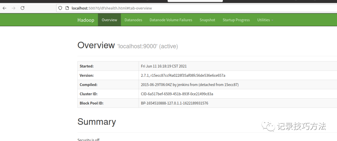The image size is (337, 141).
Task: Focus the address bar with localhost:50070 URL
Action: (x=197, y=8)
